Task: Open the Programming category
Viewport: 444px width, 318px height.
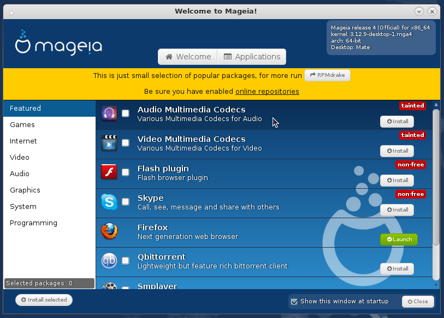Action: click(x=50, y=223)
